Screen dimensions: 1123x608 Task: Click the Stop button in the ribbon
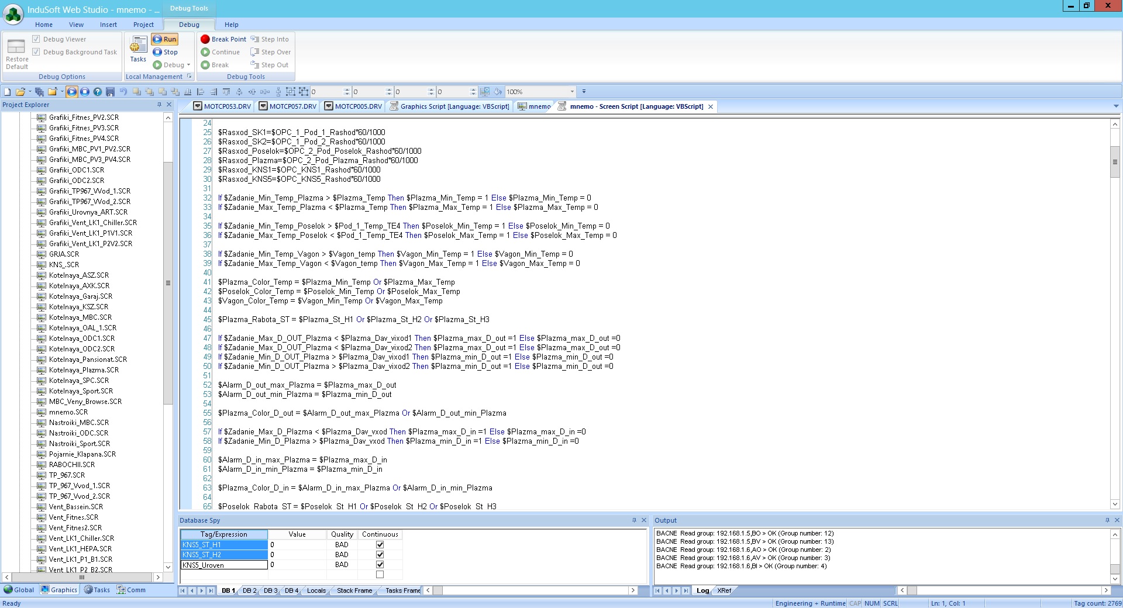[x=165, y=52]
